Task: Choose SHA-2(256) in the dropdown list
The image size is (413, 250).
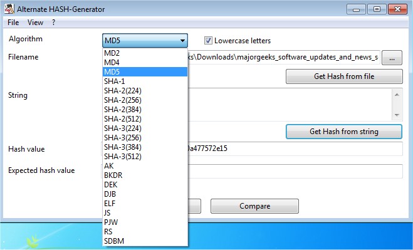Action: click(x=145, y=100)
